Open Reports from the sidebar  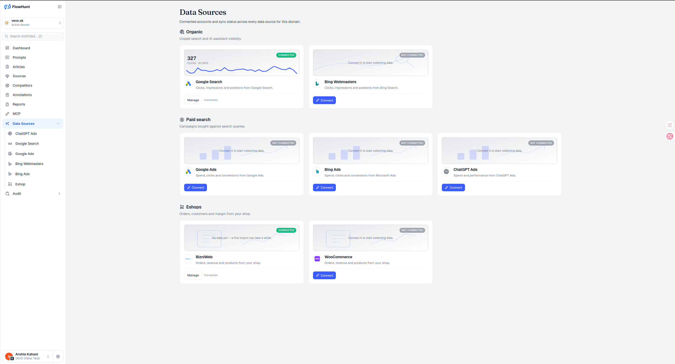33,104
